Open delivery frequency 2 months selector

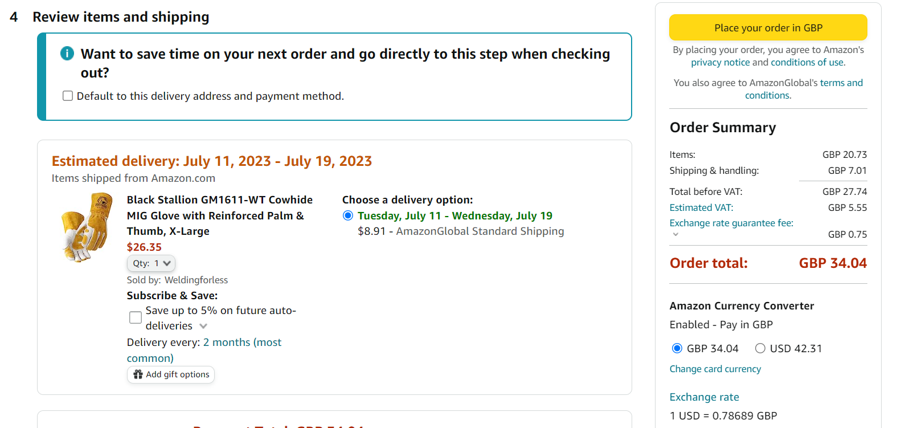(x=242, y=343)
